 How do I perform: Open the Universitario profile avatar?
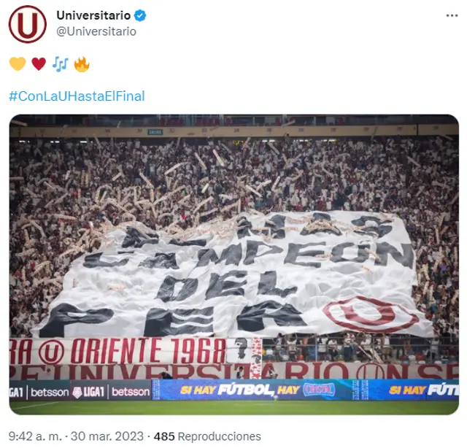point(28,24)
